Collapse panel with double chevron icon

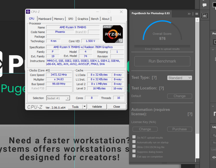(189, 14)
